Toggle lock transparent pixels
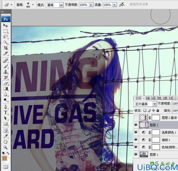 click(x=145, y=110)
